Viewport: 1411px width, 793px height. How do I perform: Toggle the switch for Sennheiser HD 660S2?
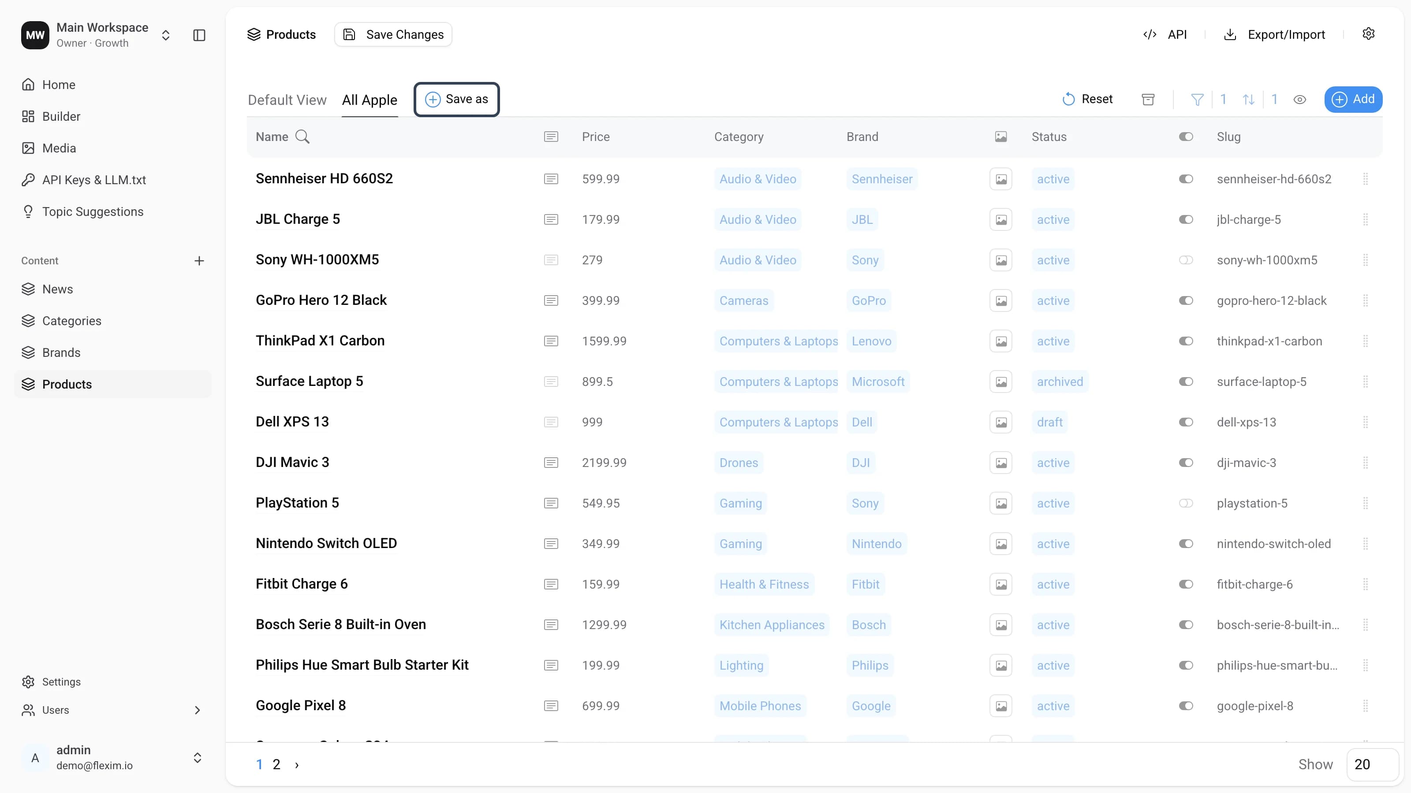pyautogui.click(x=1186, y=179)
